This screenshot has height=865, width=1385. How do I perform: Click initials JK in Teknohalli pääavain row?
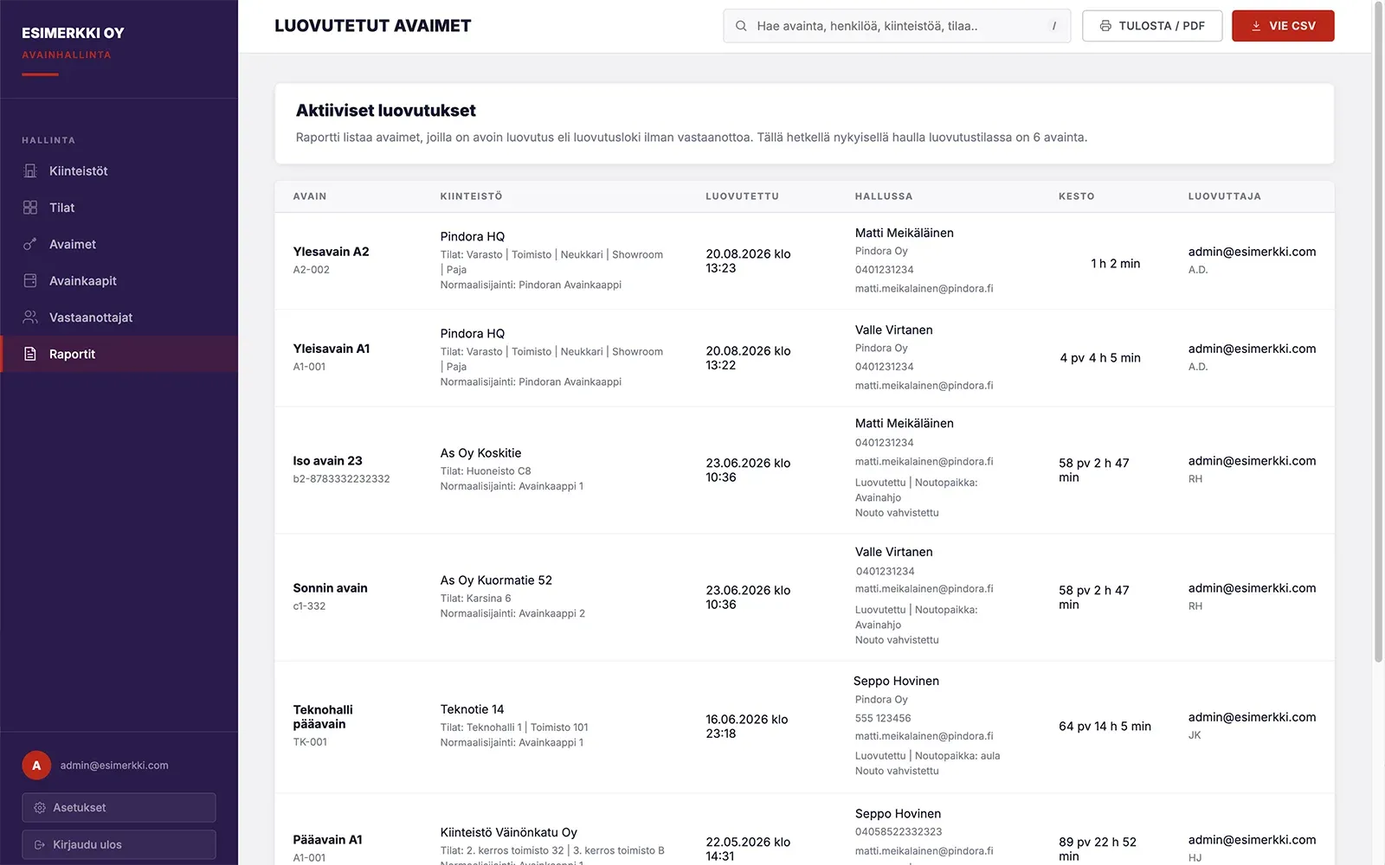(x=1195, y=735)
